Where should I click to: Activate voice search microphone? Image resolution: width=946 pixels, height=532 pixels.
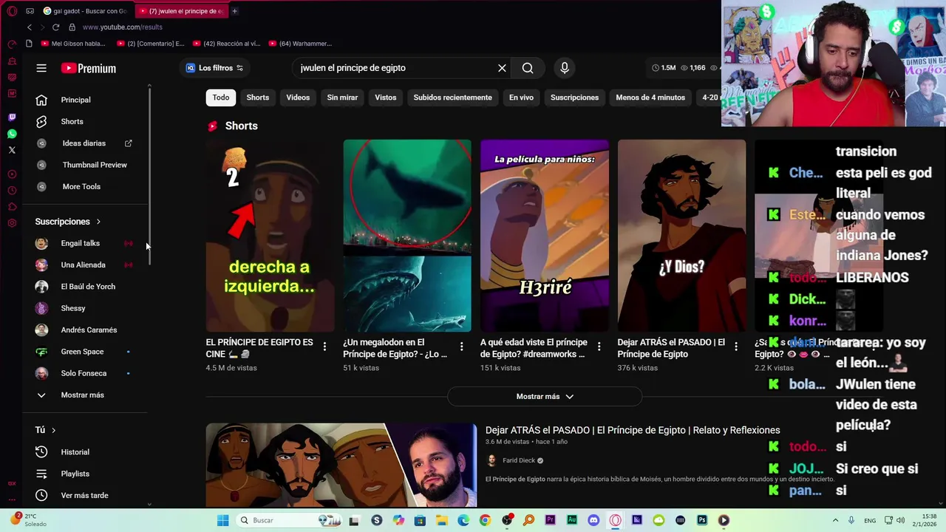[x=565, y=68]
